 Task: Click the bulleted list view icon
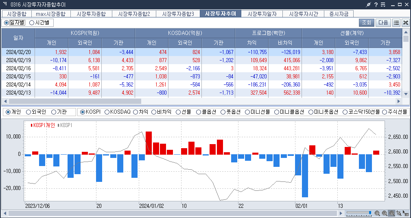pyautogui.click(x=397, y=23)
